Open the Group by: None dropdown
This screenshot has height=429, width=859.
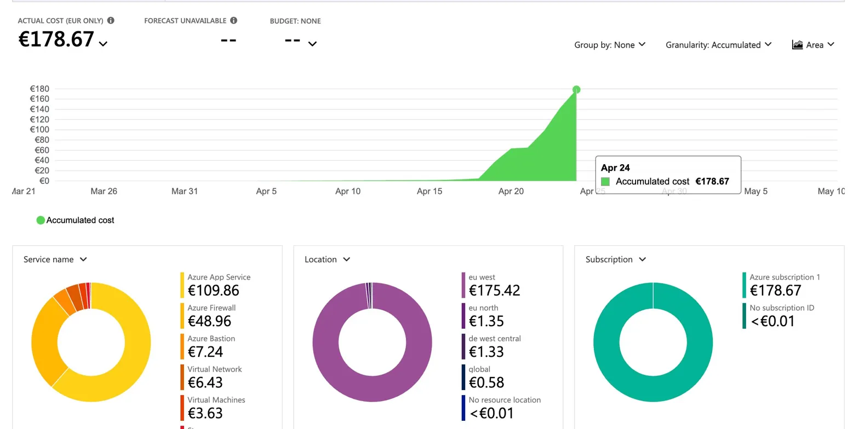610,45
